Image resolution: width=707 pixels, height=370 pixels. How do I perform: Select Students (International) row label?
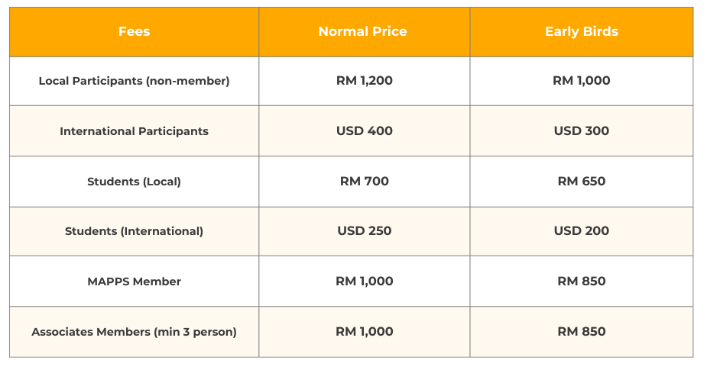click(x=134, y=231)
